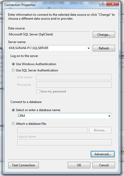The height and width of the screenshot is (176, 124).
Task: Click Test Connection button
Action: pyautogui.click(x=24, y=165)
